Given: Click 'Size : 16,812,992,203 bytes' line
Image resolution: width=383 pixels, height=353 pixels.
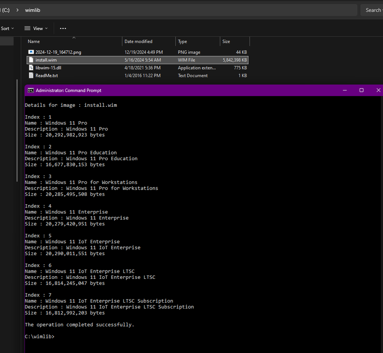Looking at the screenshot, I should [64, 313].
